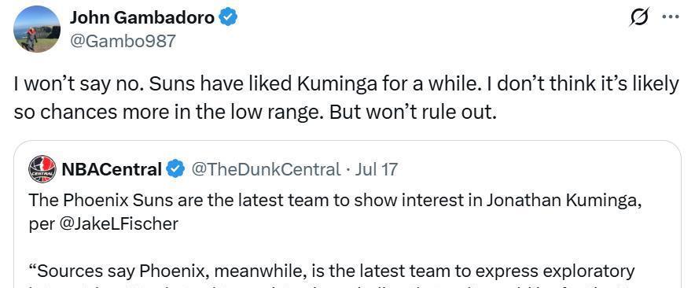Visit the @Gambo987 handle
This screenshot has width=695, height=288.
pos(123,41)
